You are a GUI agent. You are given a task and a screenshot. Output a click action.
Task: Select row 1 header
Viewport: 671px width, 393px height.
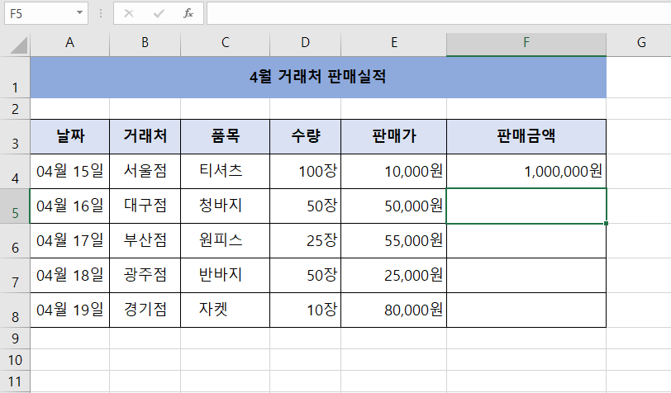click(15, 78)
